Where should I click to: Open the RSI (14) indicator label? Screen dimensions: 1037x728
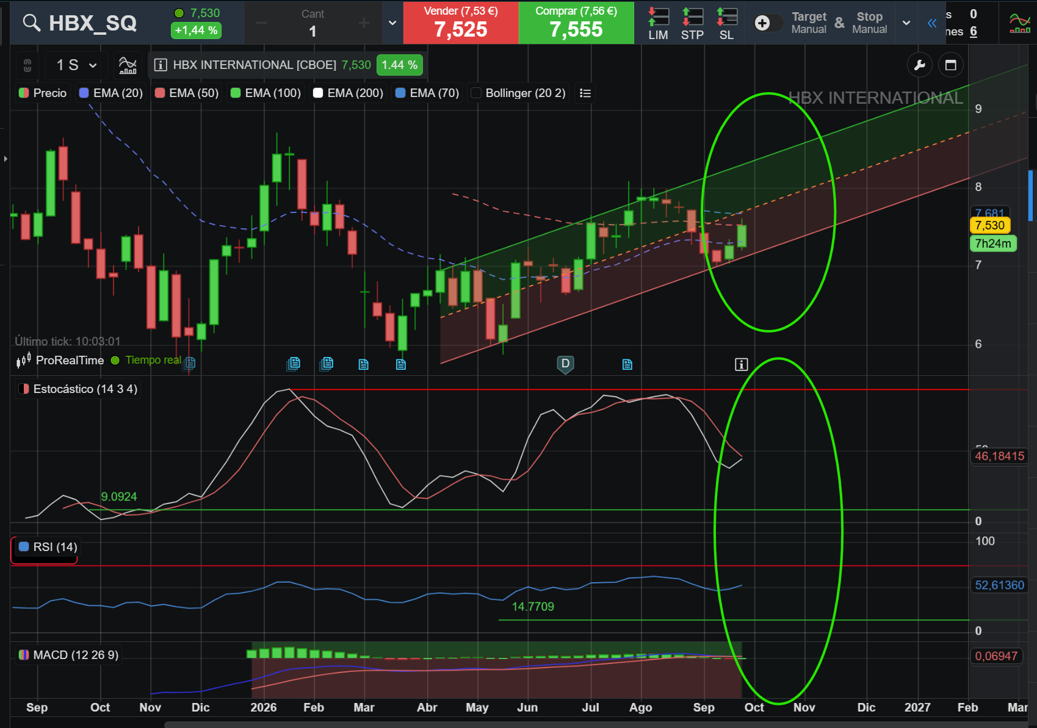tap(48, 547)
